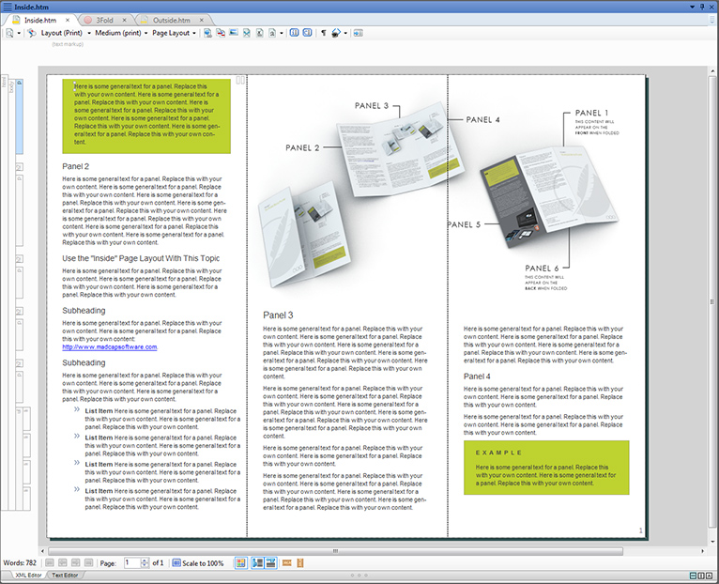719x584 pixels.
Task: Click the vertical split view icon at bottom right
Action: point(701,576)
